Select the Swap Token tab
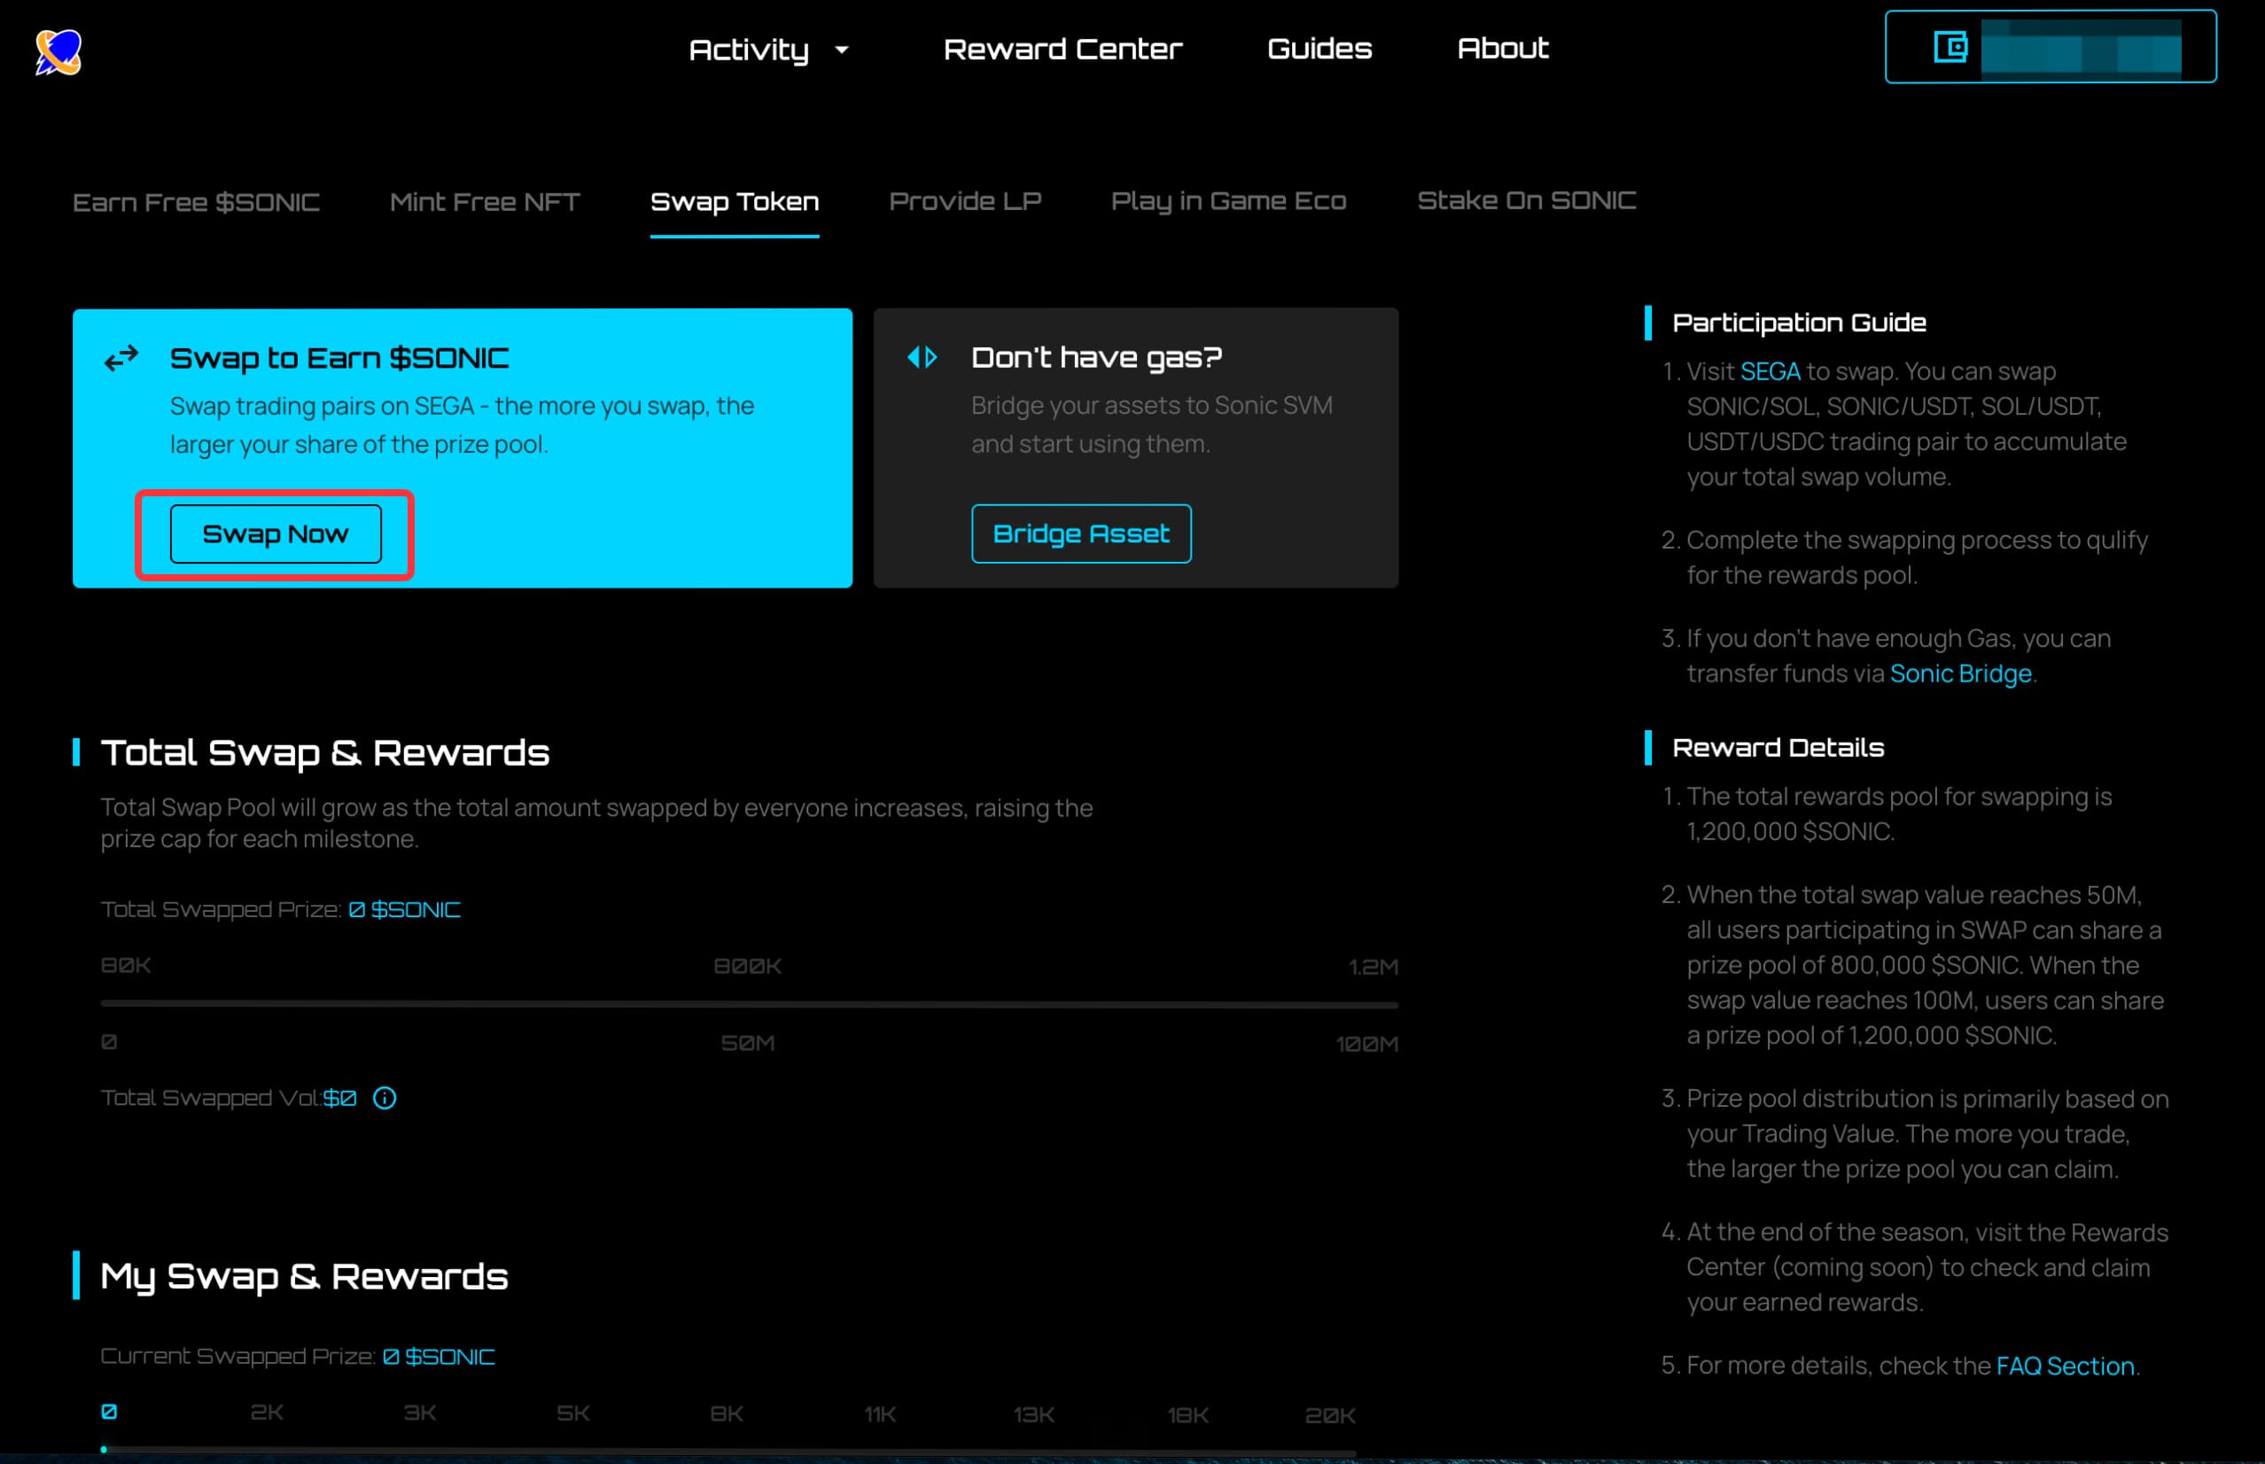Viewport: 2265px width, 1464px height. tap(735, 201)
